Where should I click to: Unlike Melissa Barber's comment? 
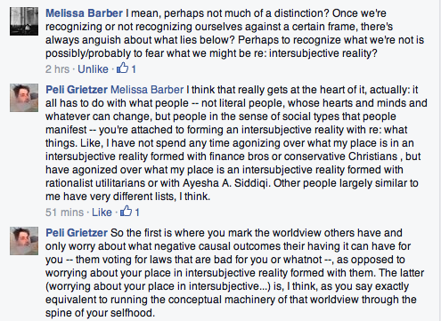tap(93, 69)
